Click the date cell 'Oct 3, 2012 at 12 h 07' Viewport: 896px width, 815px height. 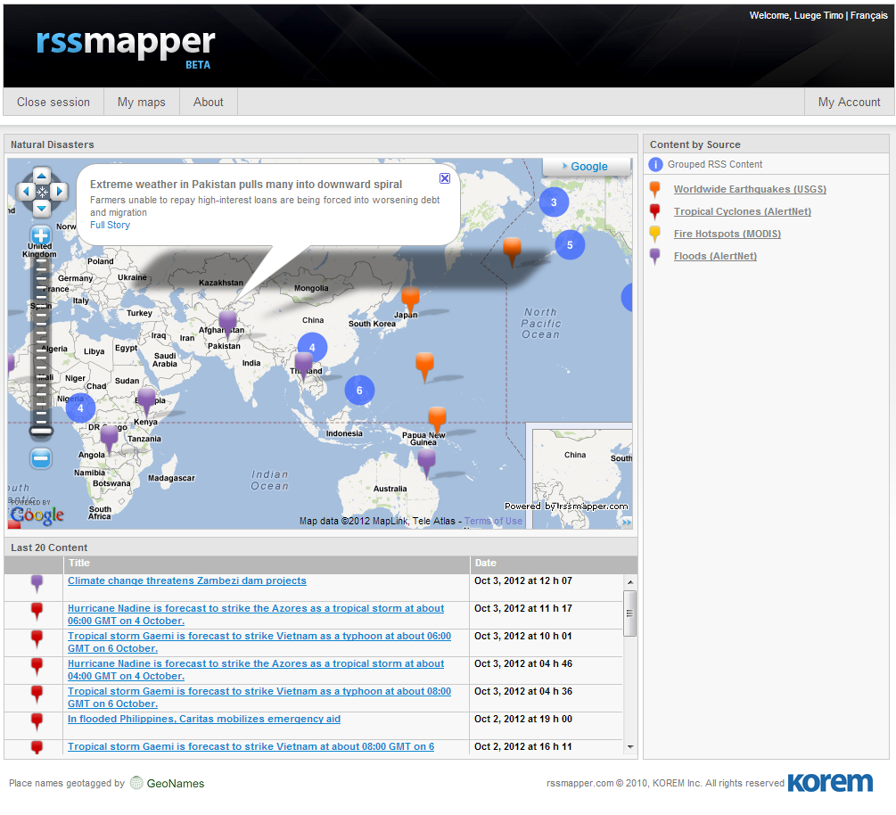522,580
